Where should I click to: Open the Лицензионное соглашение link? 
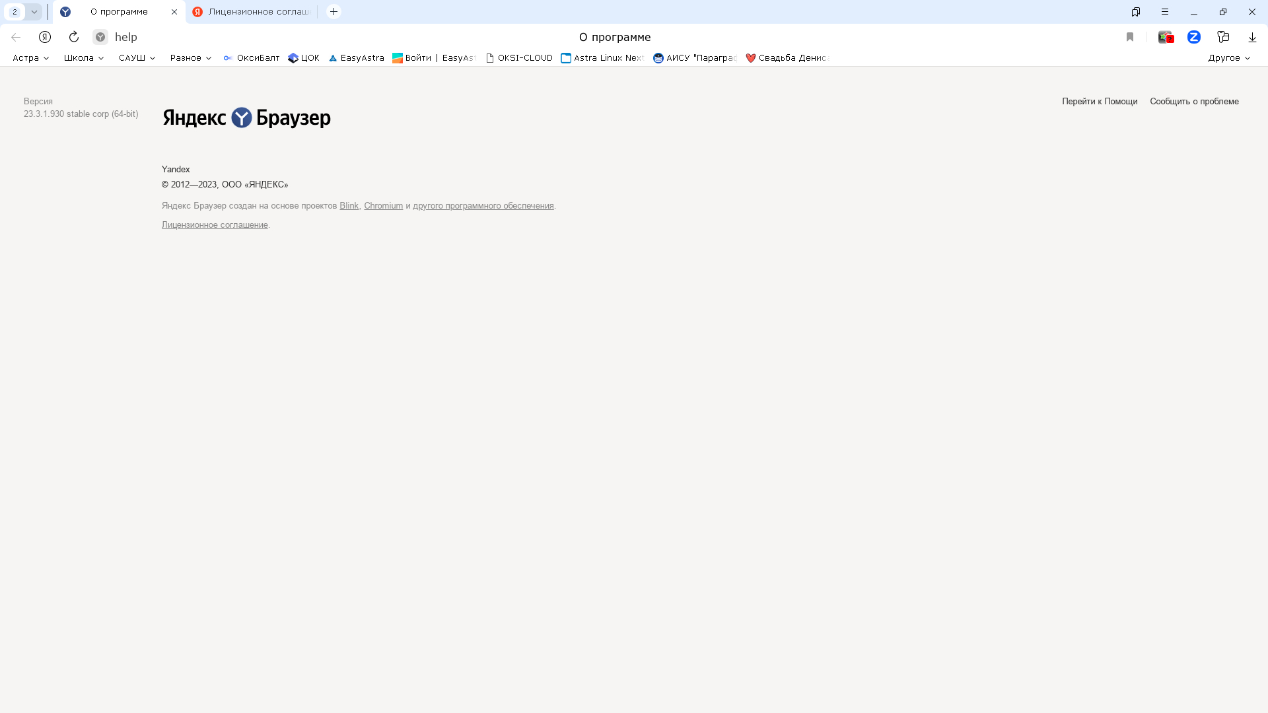(215, 225)
